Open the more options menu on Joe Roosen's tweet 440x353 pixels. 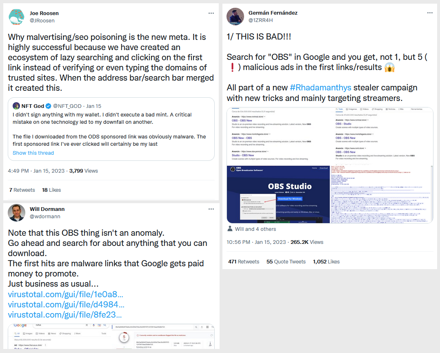[x=211, y=13]
